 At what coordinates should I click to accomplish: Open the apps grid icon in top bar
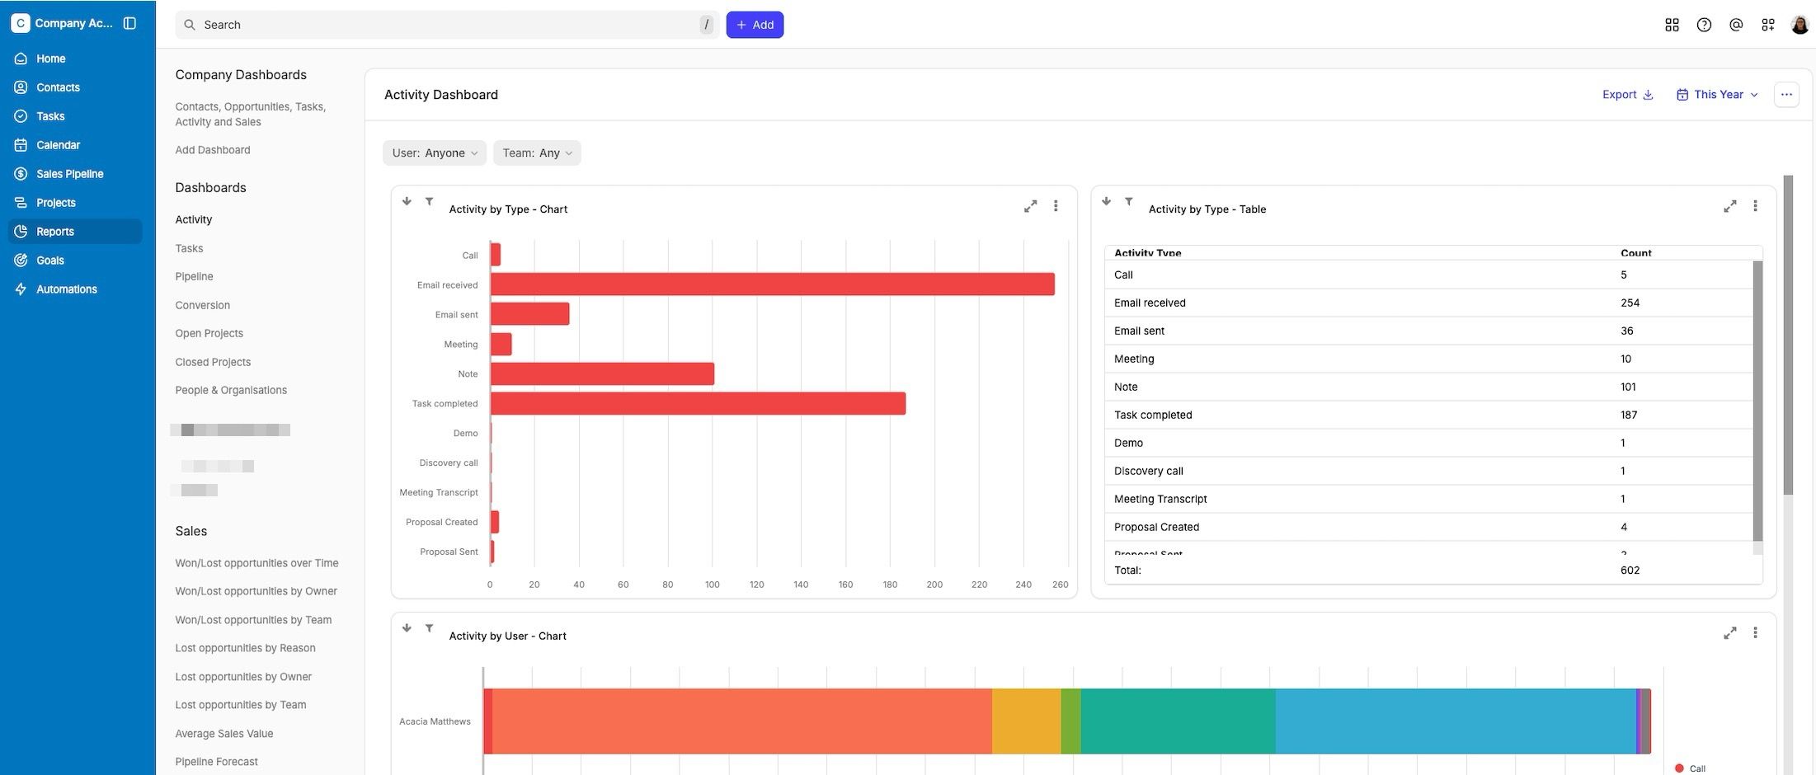click(1672, 25)
